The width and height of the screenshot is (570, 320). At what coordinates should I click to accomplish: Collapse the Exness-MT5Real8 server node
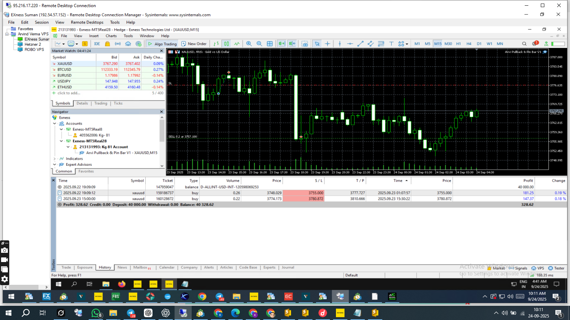[61, 129]
